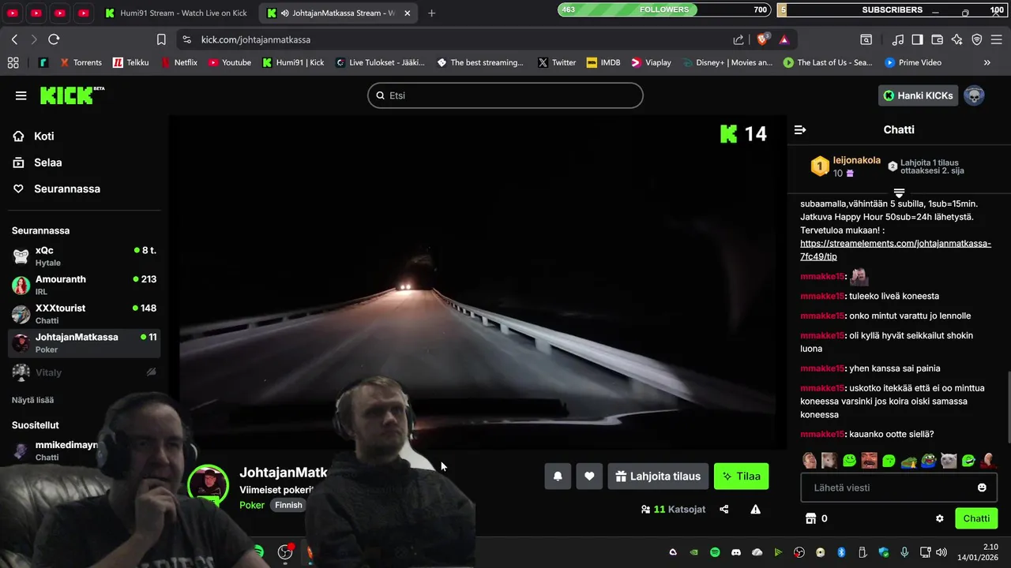Click the report warning triangle icon
The width and height of the screenshot is (1011, 568).
coord(756,510)
